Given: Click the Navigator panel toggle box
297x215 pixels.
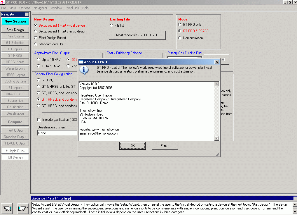Looking at the screenshot, I should point(27,14).
